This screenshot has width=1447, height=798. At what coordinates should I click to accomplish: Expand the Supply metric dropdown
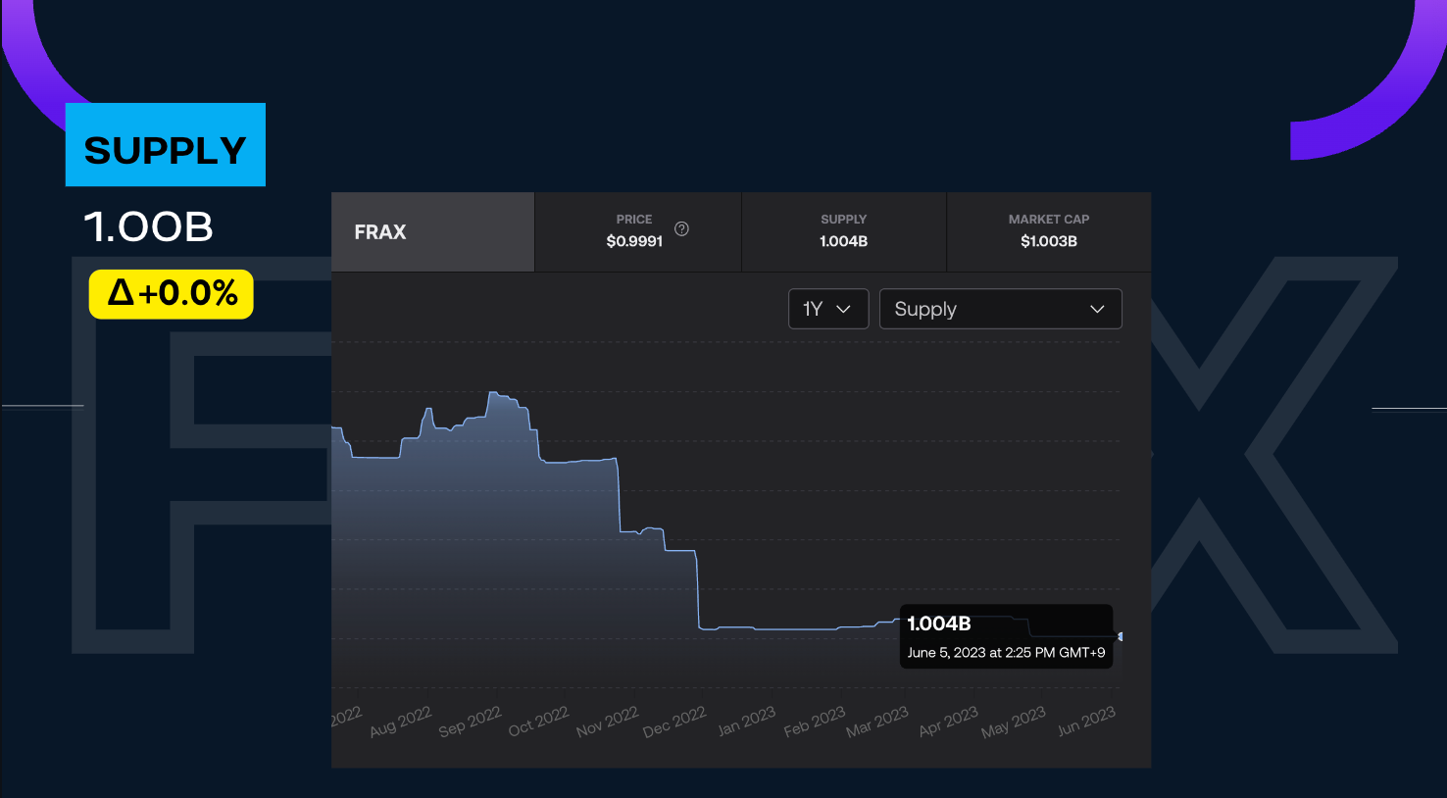pyautogui.click(x=1000, y=309)
